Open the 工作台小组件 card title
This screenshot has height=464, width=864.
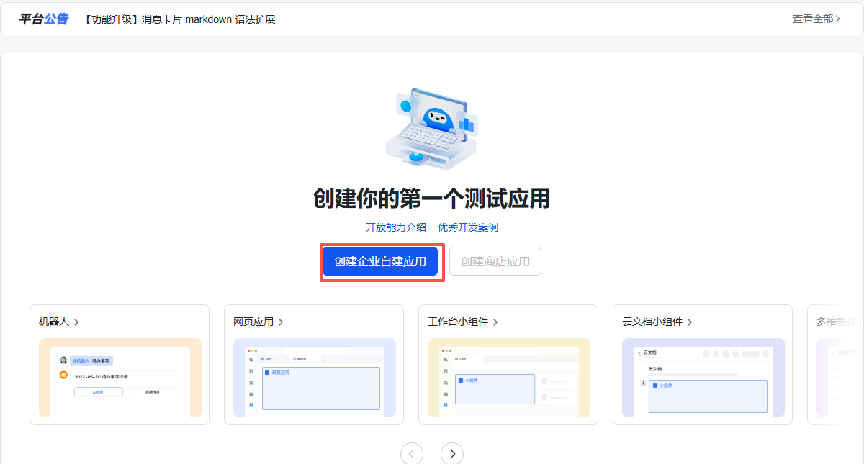pyautogui.click(x=463, y=322)
